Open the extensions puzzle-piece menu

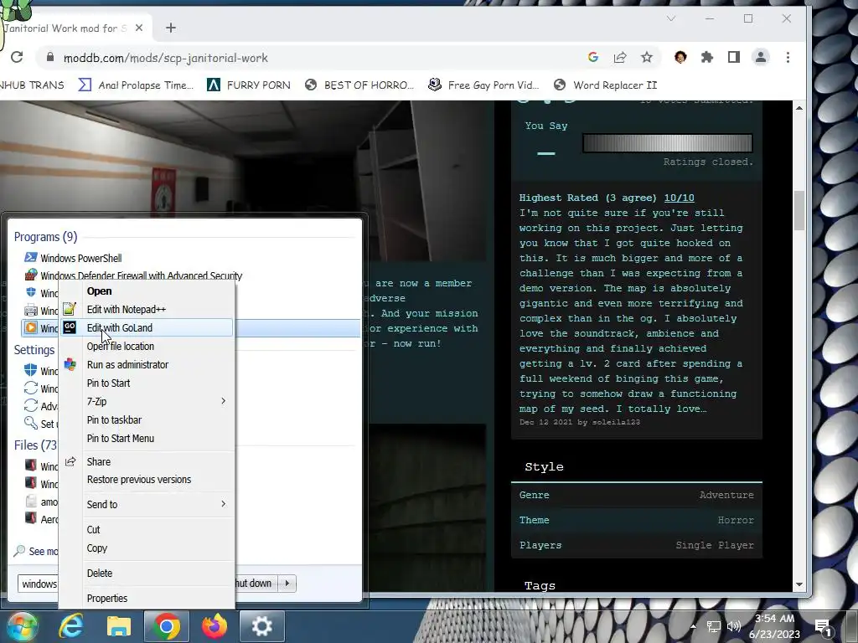(x=707, y=58)
